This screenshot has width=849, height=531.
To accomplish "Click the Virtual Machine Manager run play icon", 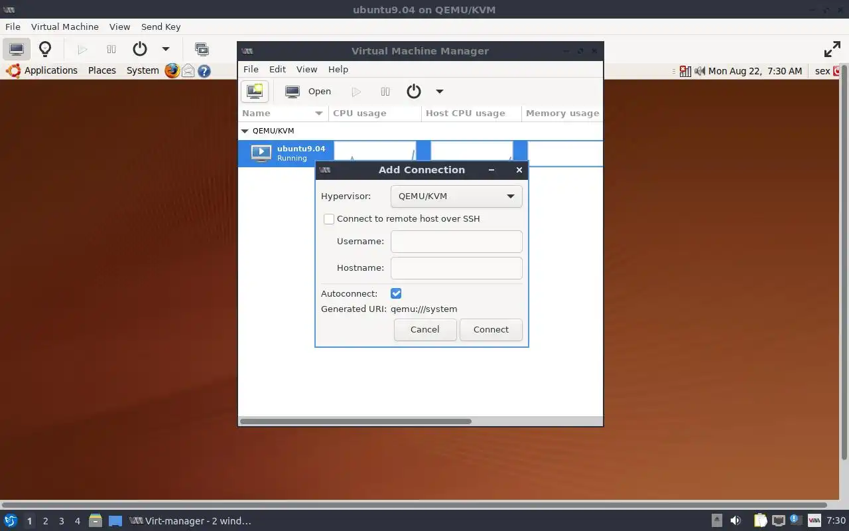I will (356, 92).
